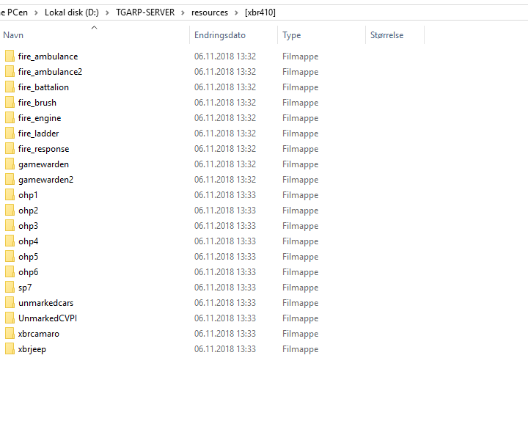The height and width of the screenshot is (424, 528).
Task: Click the fire_battalion folder icon
Action: [10, 87]
